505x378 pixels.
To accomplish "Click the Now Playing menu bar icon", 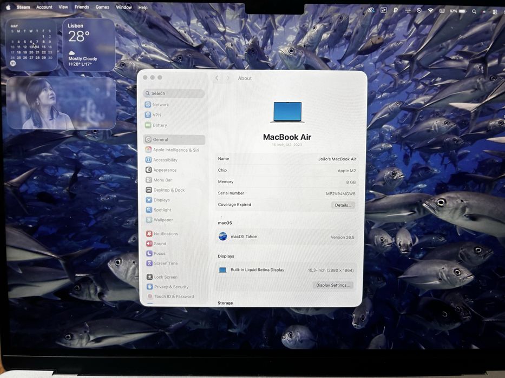I will click(419, 10).
